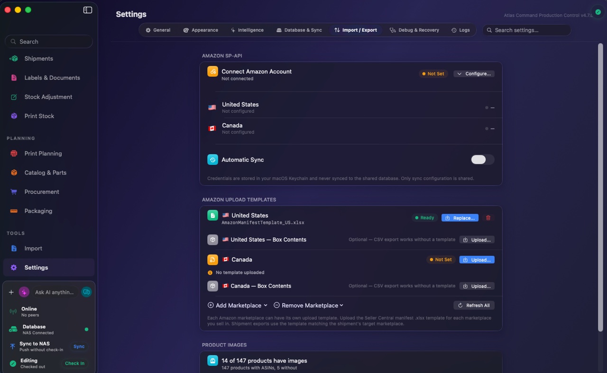Click the Editing status pencil icon
607x373 pixels.
coord(13,364)
